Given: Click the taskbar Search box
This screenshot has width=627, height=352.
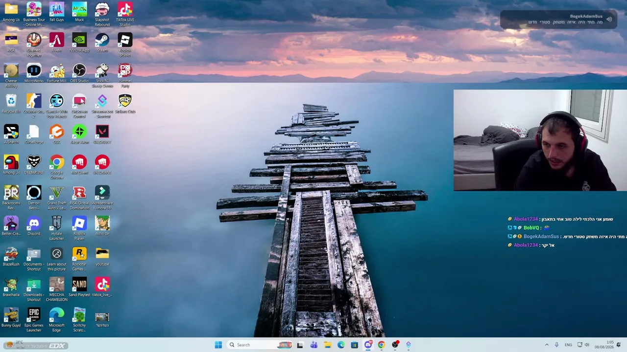Looking at the screenshot, I should (x=260, y=345).
